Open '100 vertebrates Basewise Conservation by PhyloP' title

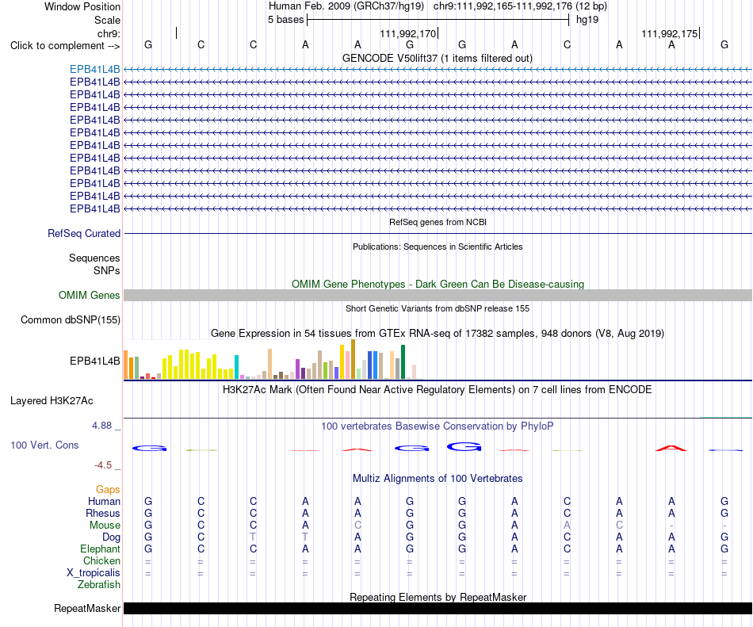(x=438, y=426)
